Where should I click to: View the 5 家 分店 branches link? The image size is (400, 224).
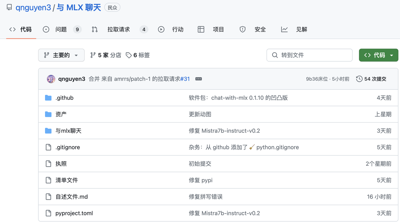point(106,55)
